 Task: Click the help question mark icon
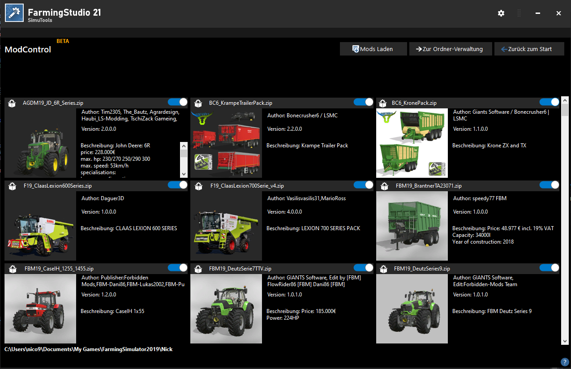click(564, 362)
